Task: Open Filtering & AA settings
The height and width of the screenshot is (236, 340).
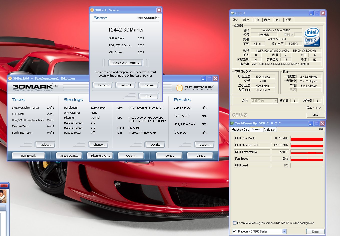Action: pyautogui.click(x=100, y=156)
